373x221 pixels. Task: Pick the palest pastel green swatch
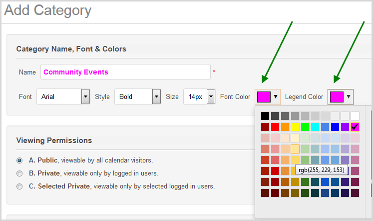coord(305,138)
